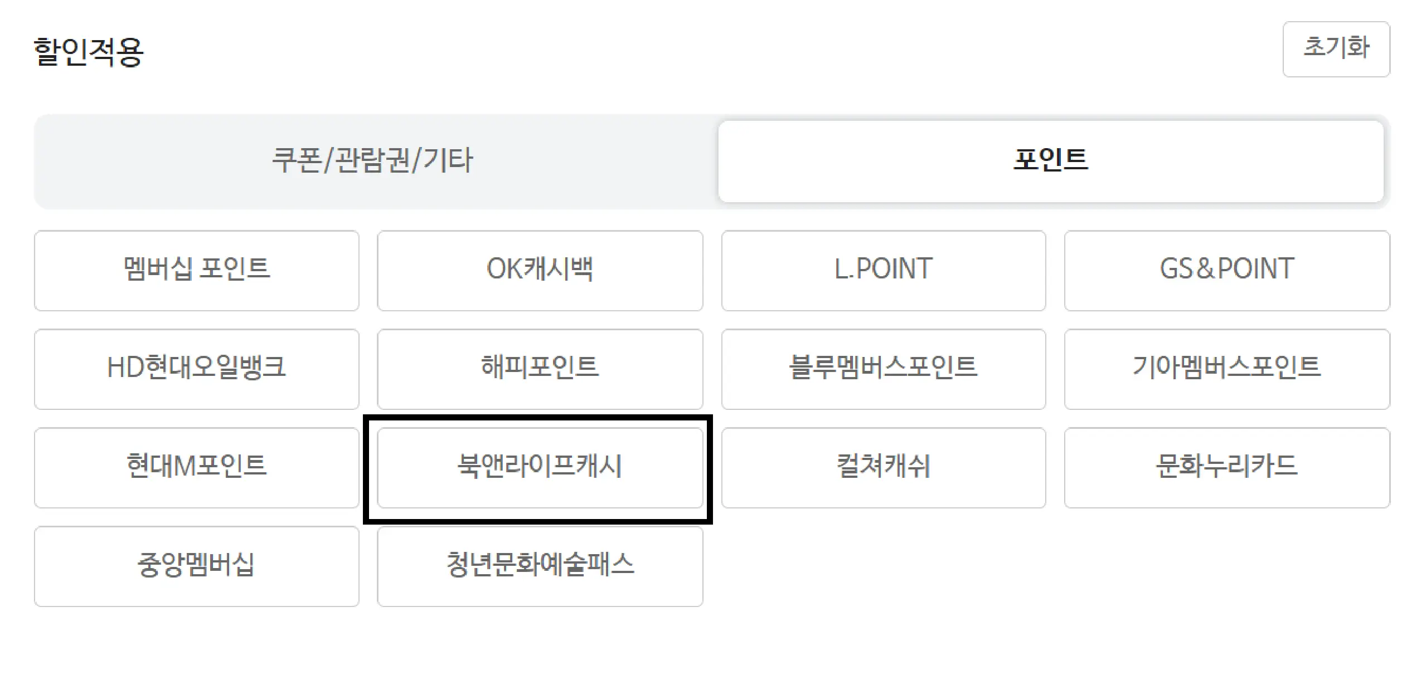Click the 초기화 reset button
This screenshot has height=690, width=1402.
[1336, 49]
